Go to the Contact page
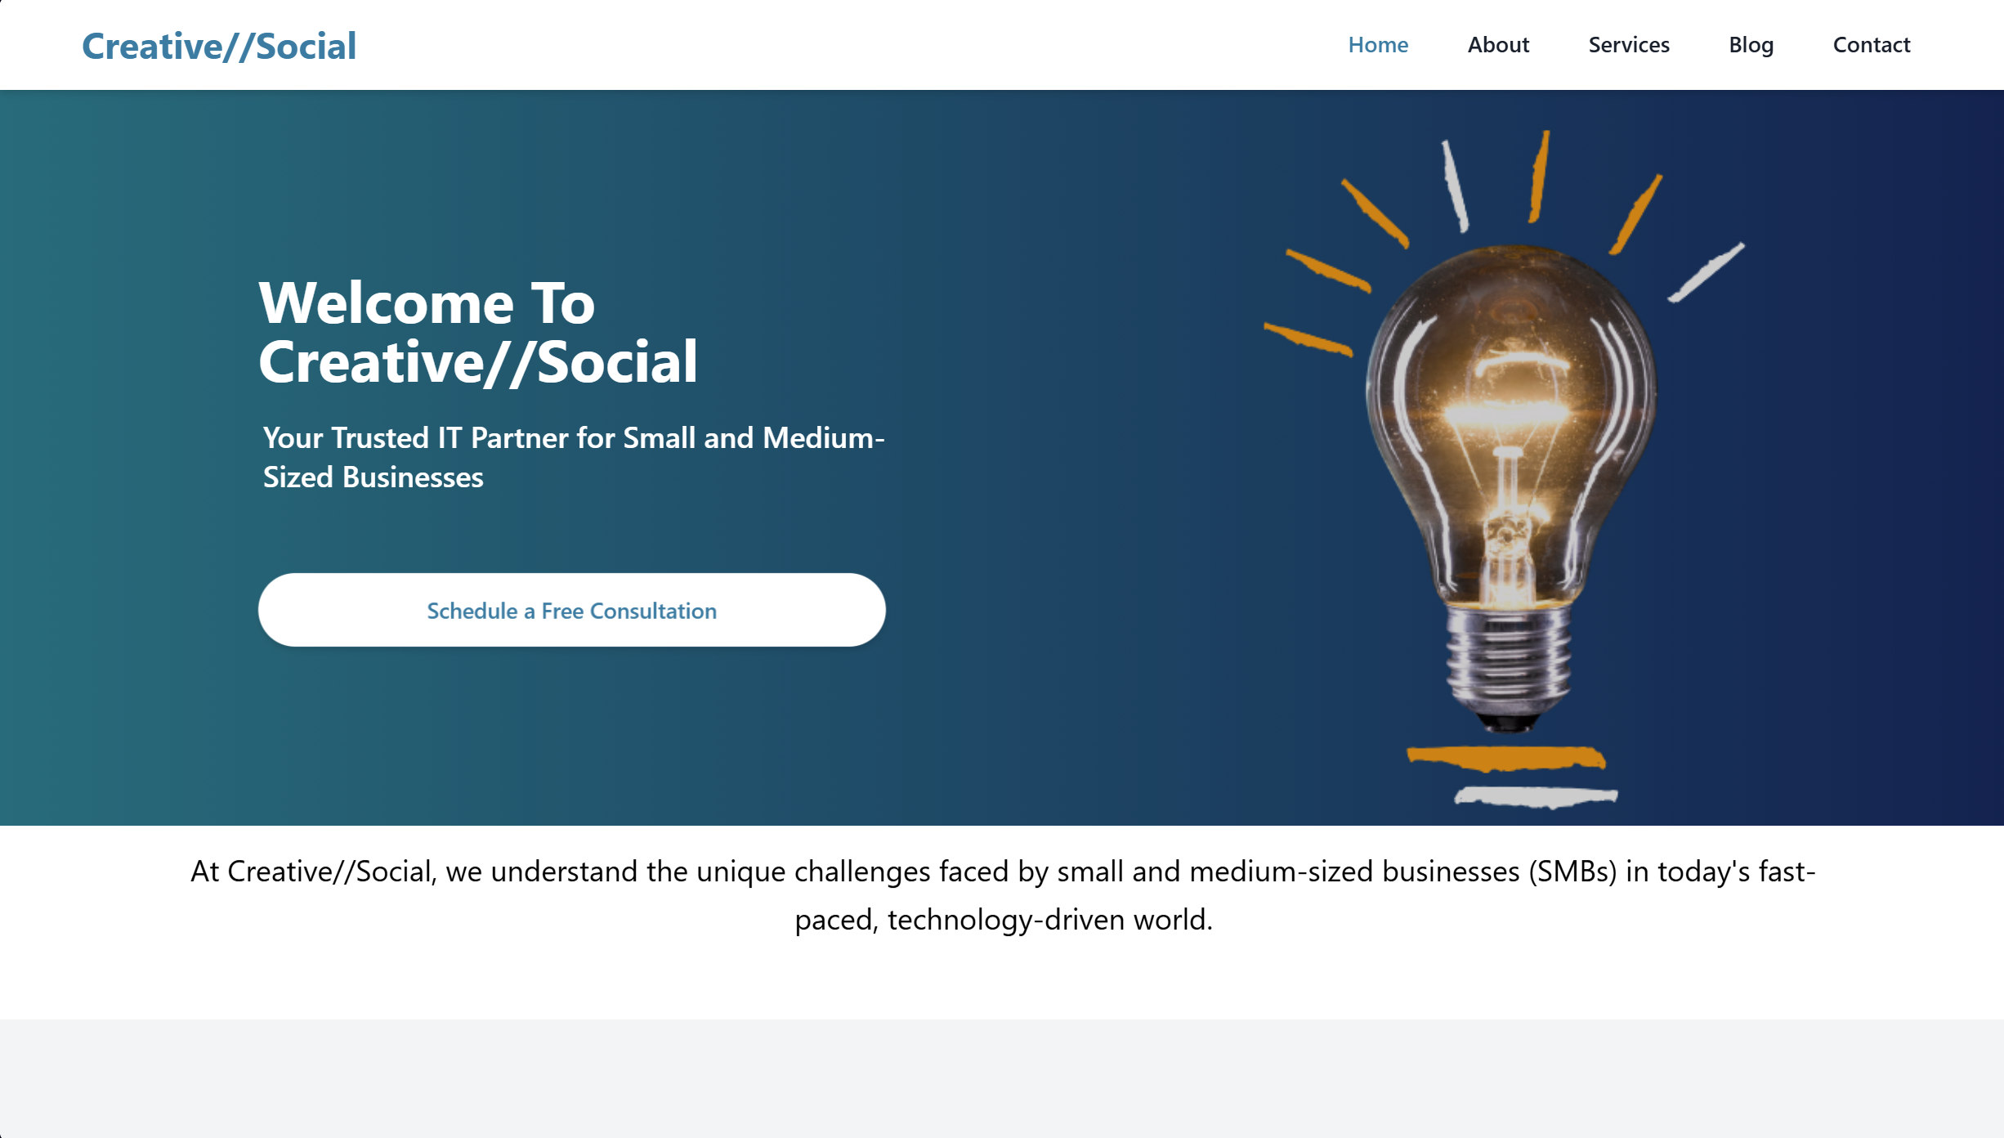Viewport: 2004px width, 1138px height. coord(1872,44)
